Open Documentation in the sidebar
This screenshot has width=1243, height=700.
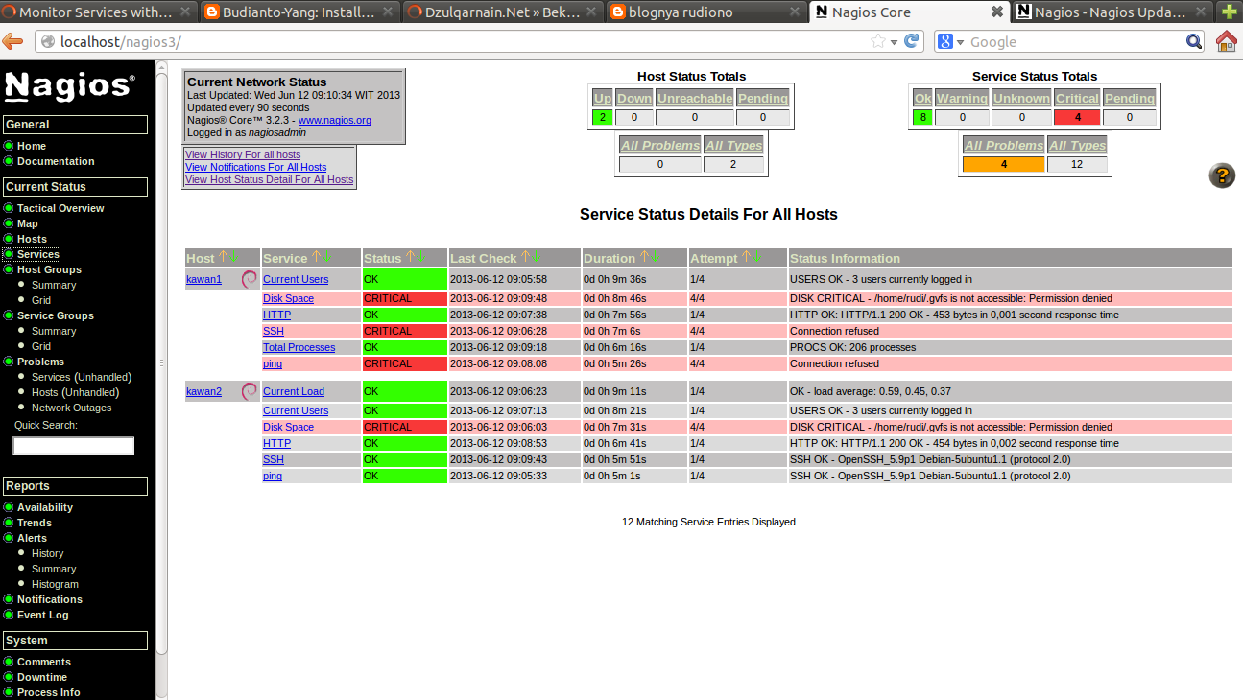pyautogui.click(x=56, y=161)
